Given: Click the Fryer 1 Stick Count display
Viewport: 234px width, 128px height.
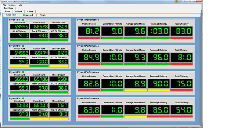Looking at the screenshot, I should tap(20, 27).
